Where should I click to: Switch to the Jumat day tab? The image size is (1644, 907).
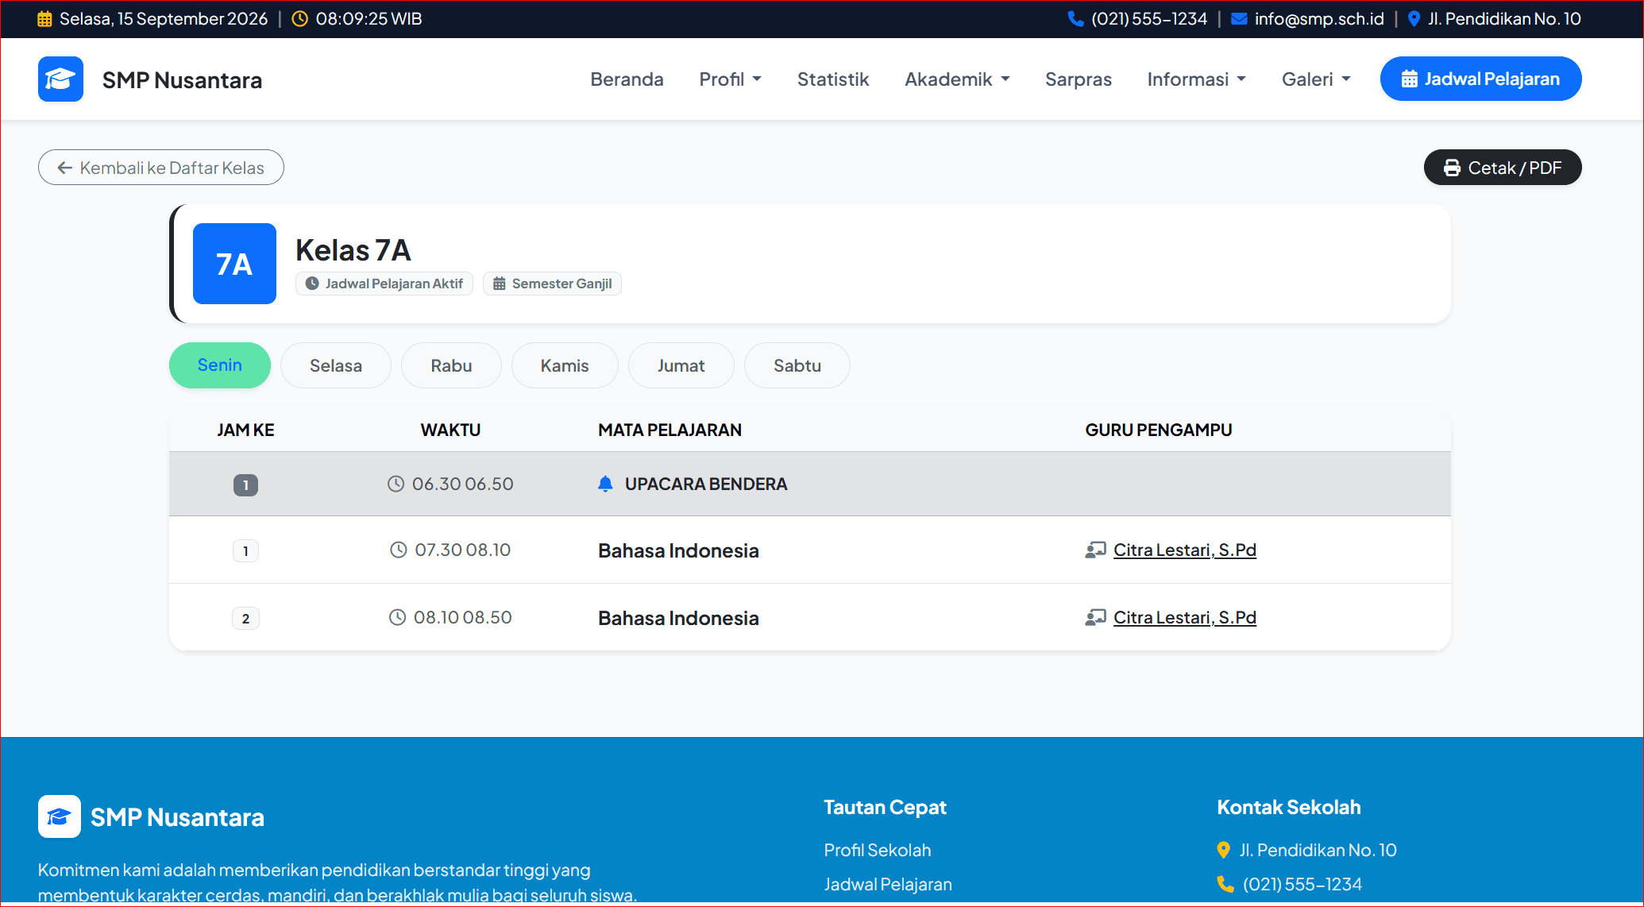tap(681, 365)
